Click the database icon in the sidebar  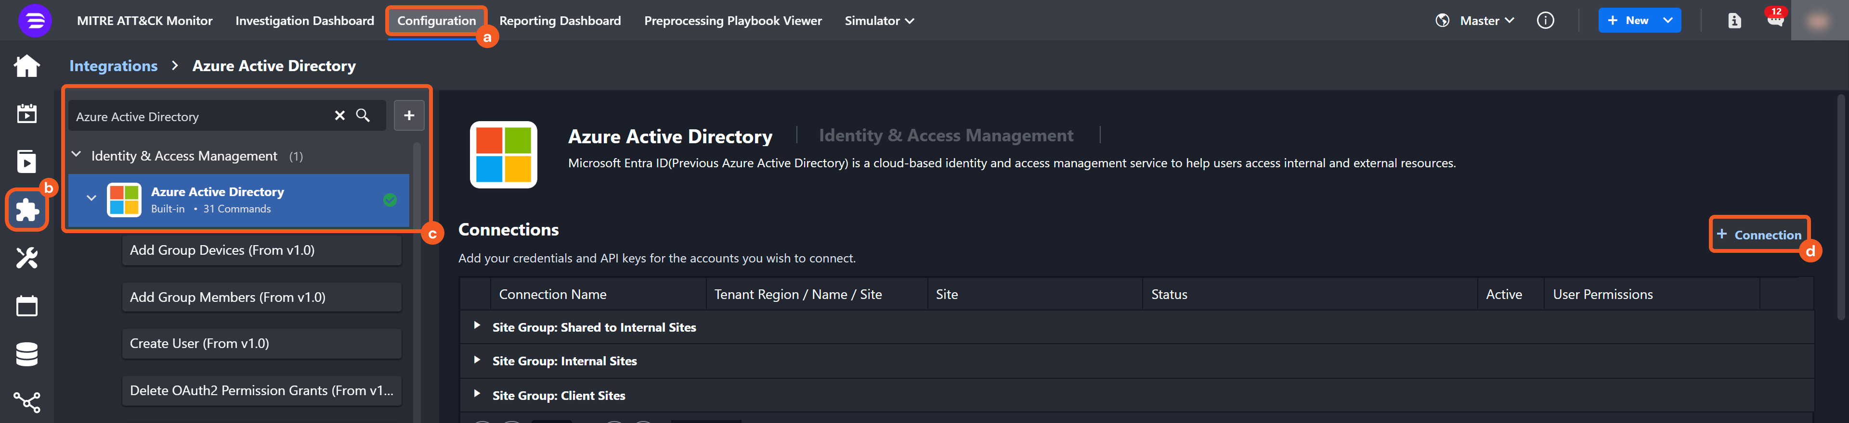coord(26,354)
